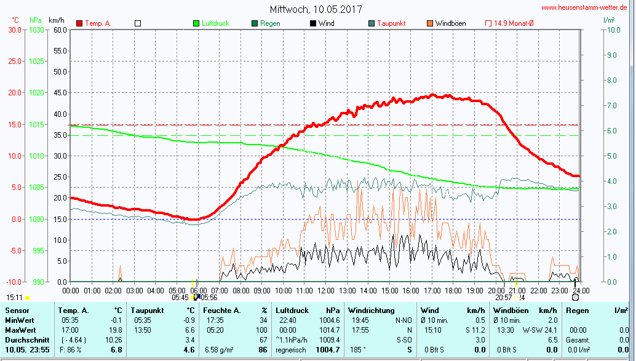Click the Regen column header in table
636x361 pixels.
click(x=578, y=311)
